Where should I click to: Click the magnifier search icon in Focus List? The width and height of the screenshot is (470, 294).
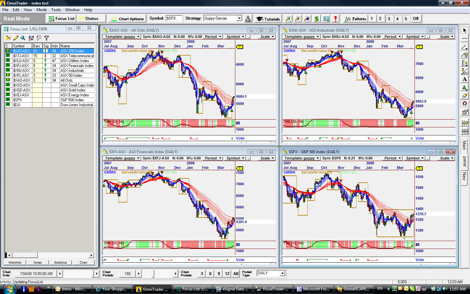pyautogui.click(x=23, y=38)
